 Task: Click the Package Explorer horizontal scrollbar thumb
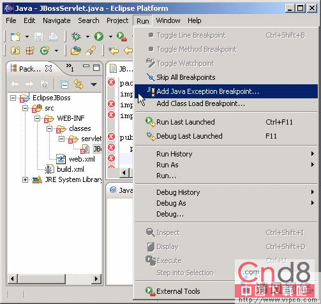click(41, 278)
